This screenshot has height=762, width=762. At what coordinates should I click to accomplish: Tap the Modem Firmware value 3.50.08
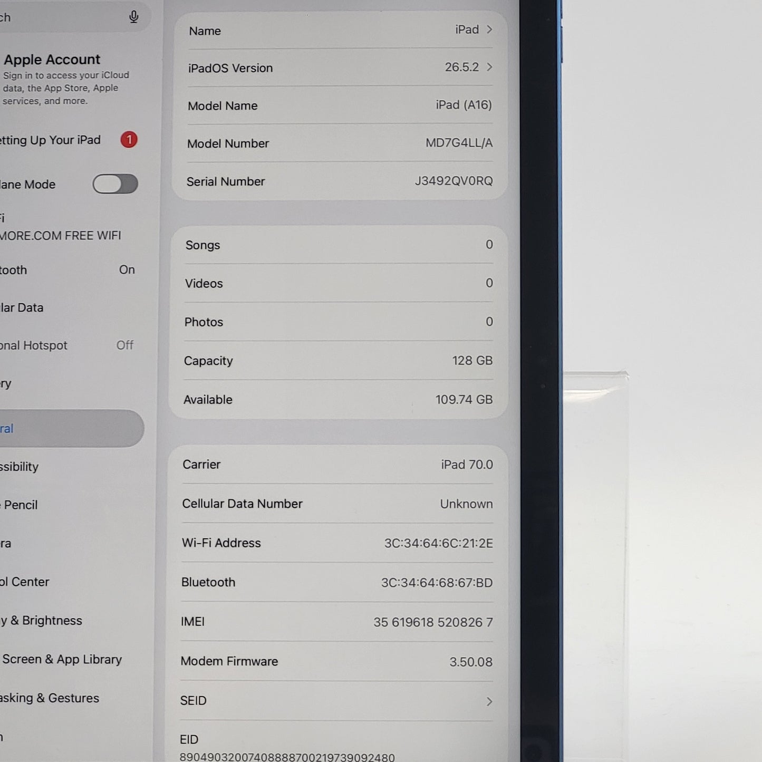pos(470,662)
